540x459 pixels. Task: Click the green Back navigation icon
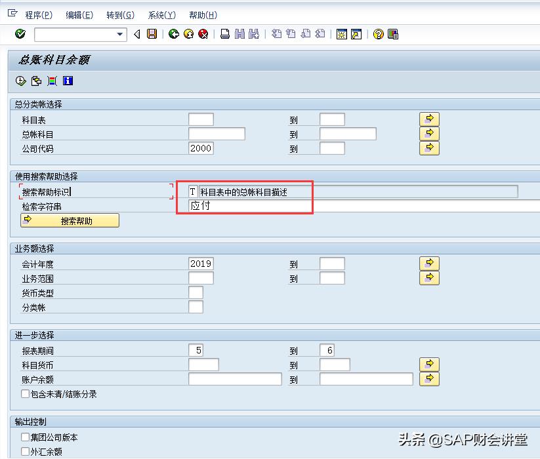[173, 34]
